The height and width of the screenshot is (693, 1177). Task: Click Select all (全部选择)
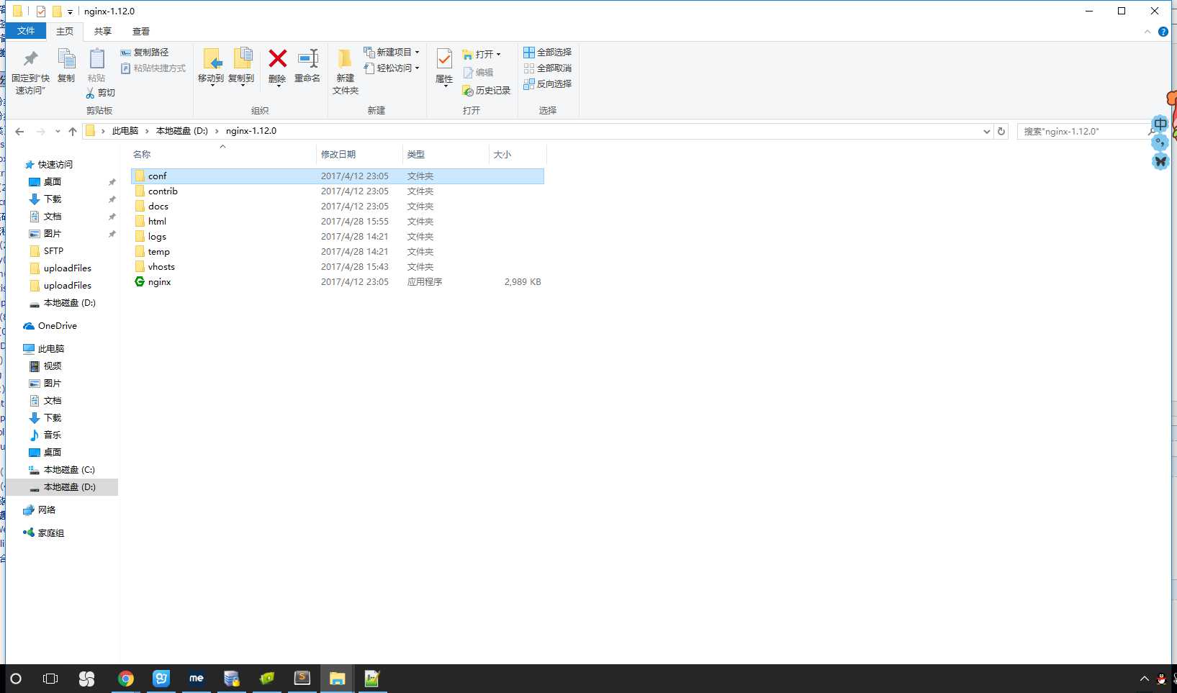click(548, 53)
